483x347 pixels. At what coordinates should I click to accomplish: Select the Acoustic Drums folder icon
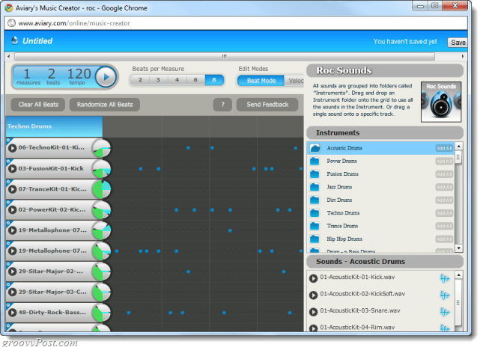(x=315, y=148)
